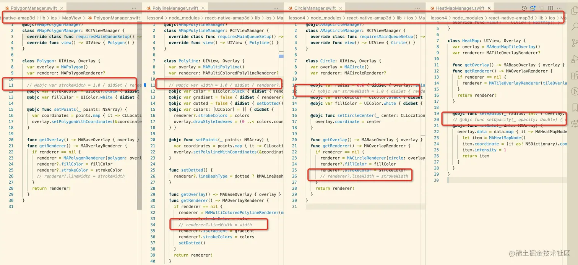Screen dimensions: 578x265
Task: Open lib breadcrumb in the PolygonManager pane
Action: click(43, 18)
